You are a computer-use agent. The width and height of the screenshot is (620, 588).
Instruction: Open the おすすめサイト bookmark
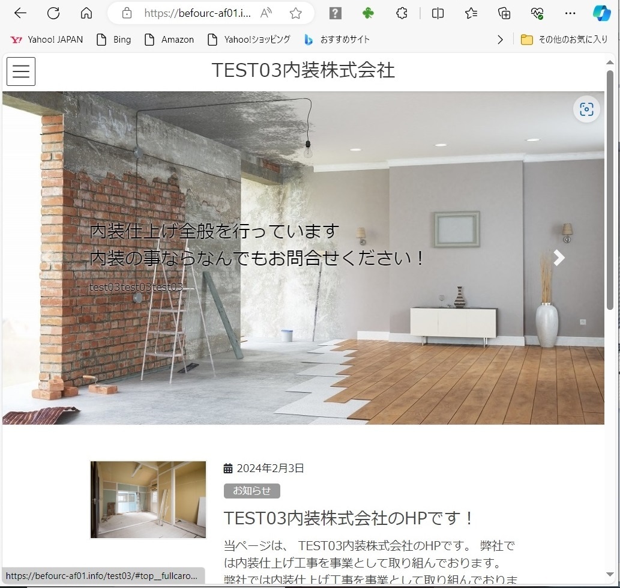[337, 40]
